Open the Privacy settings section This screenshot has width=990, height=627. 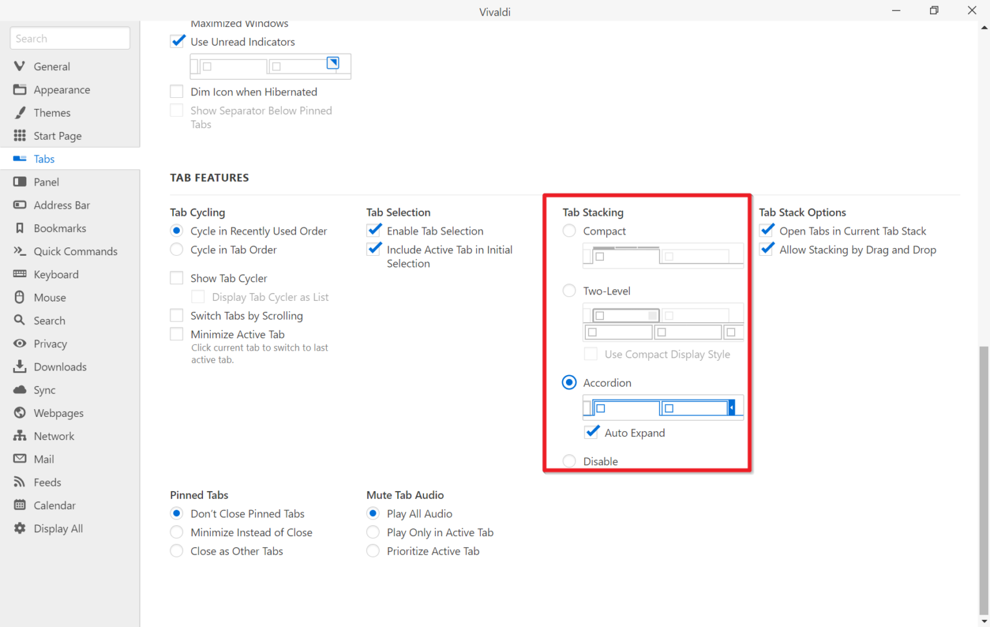49,343
